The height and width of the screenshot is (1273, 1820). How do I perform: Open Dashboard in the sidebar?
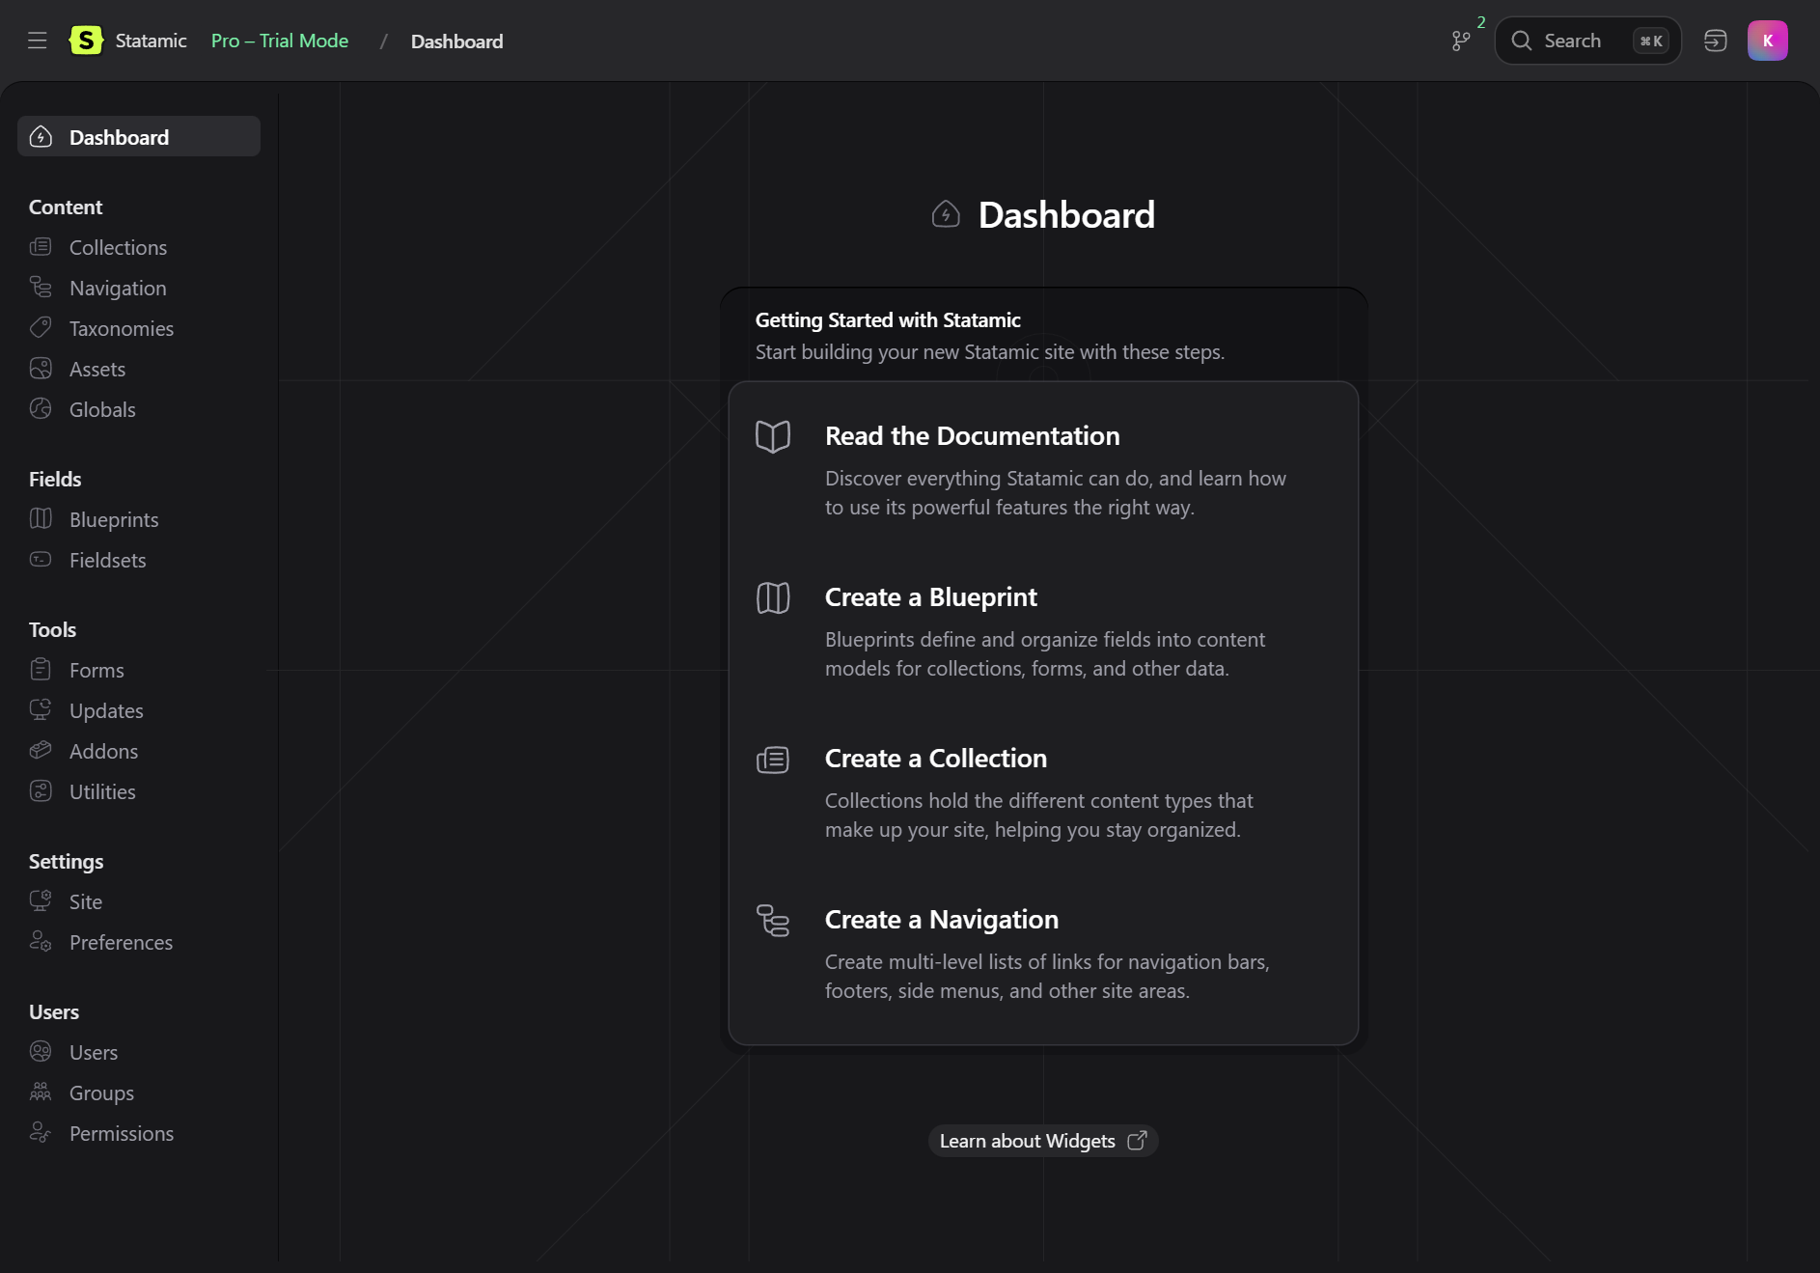tap(139, 137)
